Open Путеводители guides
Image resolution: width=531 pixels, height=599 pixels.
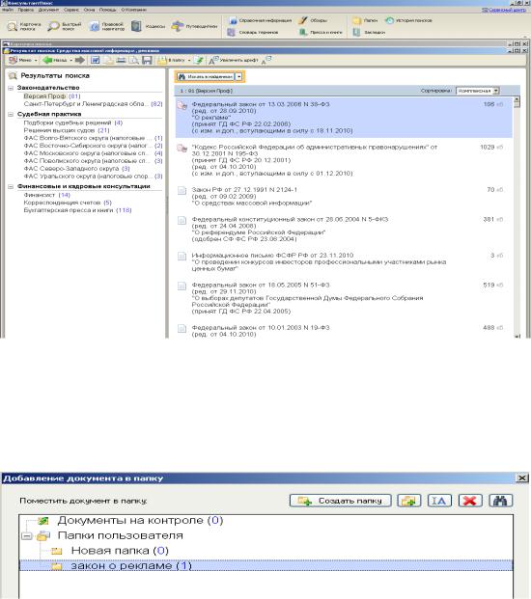[195, 26]
